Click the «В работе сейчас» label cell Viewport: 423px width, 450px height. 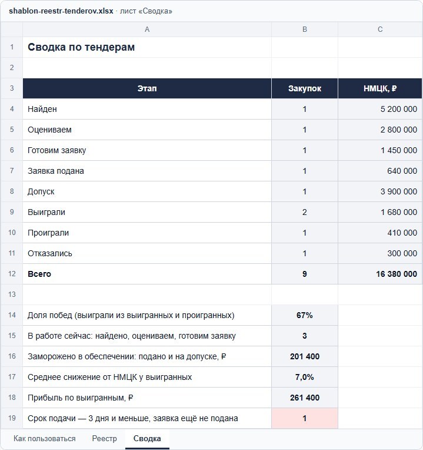[147, 336]
